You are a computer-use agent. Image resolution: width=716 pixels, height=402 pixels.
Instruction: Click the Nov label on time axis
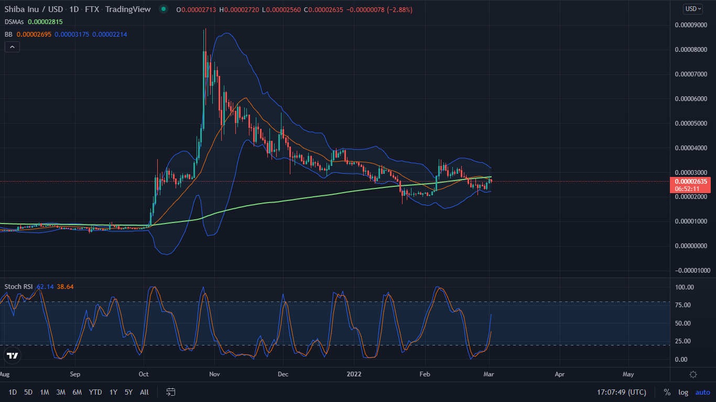pyautogui.click(x=214, y=374)
